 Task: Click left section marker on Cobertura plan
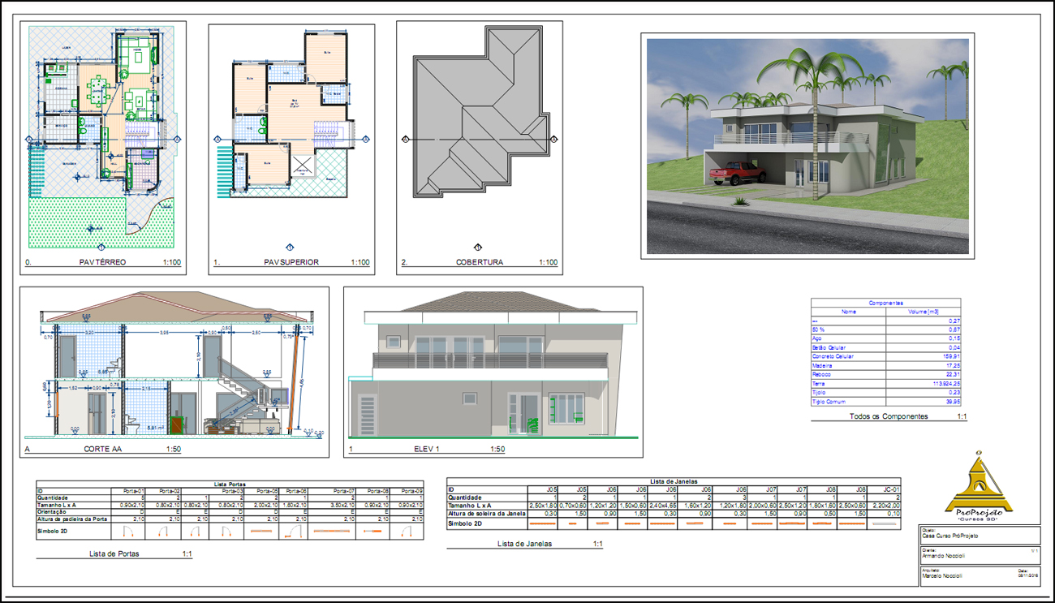point(405,140)
